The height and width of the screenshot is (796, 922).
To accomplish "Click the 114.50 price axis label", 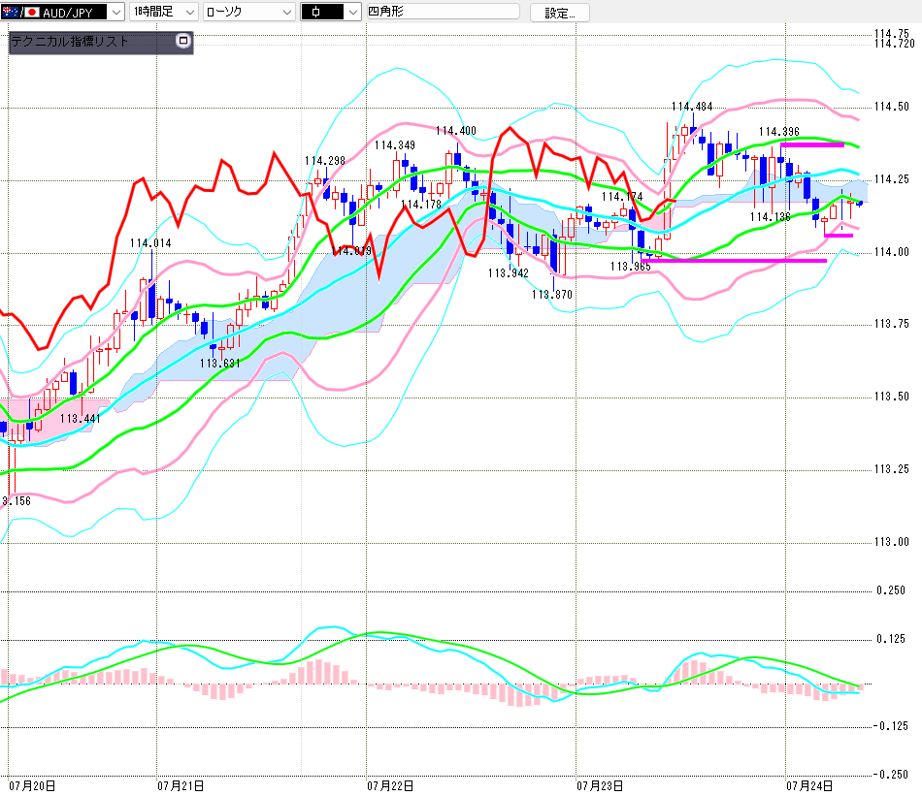I will point(891,107).
